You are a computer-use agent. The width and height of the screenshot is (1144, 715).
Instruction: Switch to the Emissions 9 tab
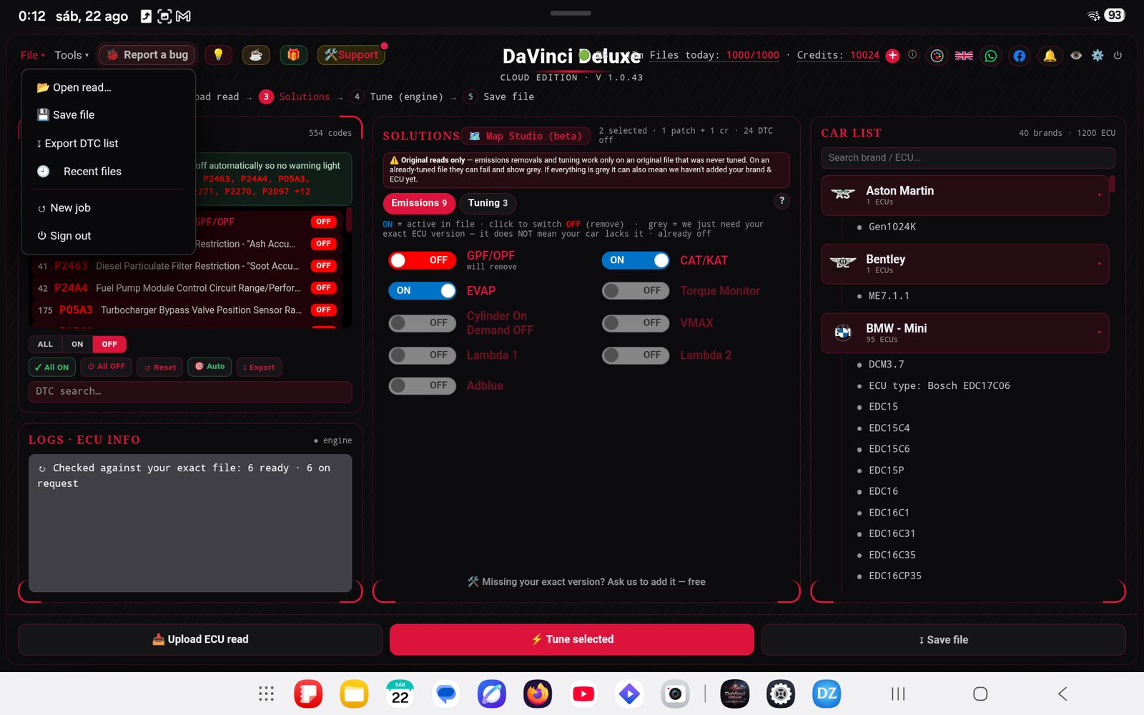pyautogui.click(x=419, y=203)
